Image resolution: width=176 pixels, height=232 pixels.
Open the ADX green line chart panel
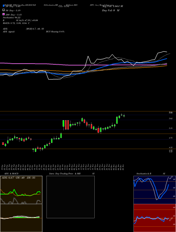[x=21, y=190]
